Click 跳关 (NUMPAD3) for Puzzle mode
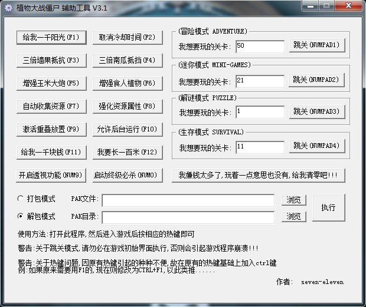The image size is (366, 307). 317,112
